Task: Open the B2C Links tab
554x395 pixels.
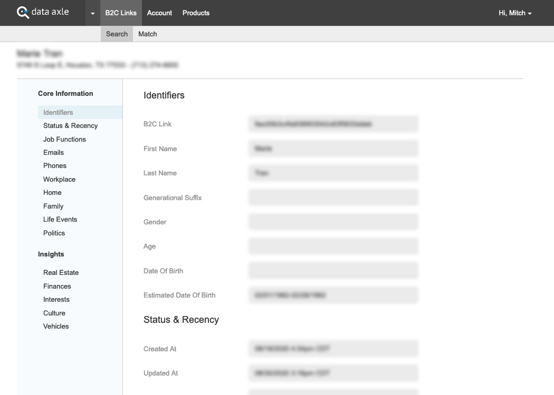Action: pyautogui.click(x=121, y=13)
